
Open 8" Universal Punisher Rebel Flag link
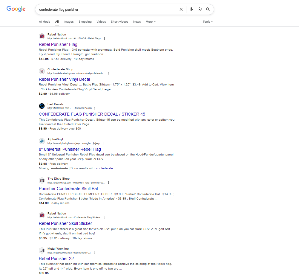[x=70, y=150]
